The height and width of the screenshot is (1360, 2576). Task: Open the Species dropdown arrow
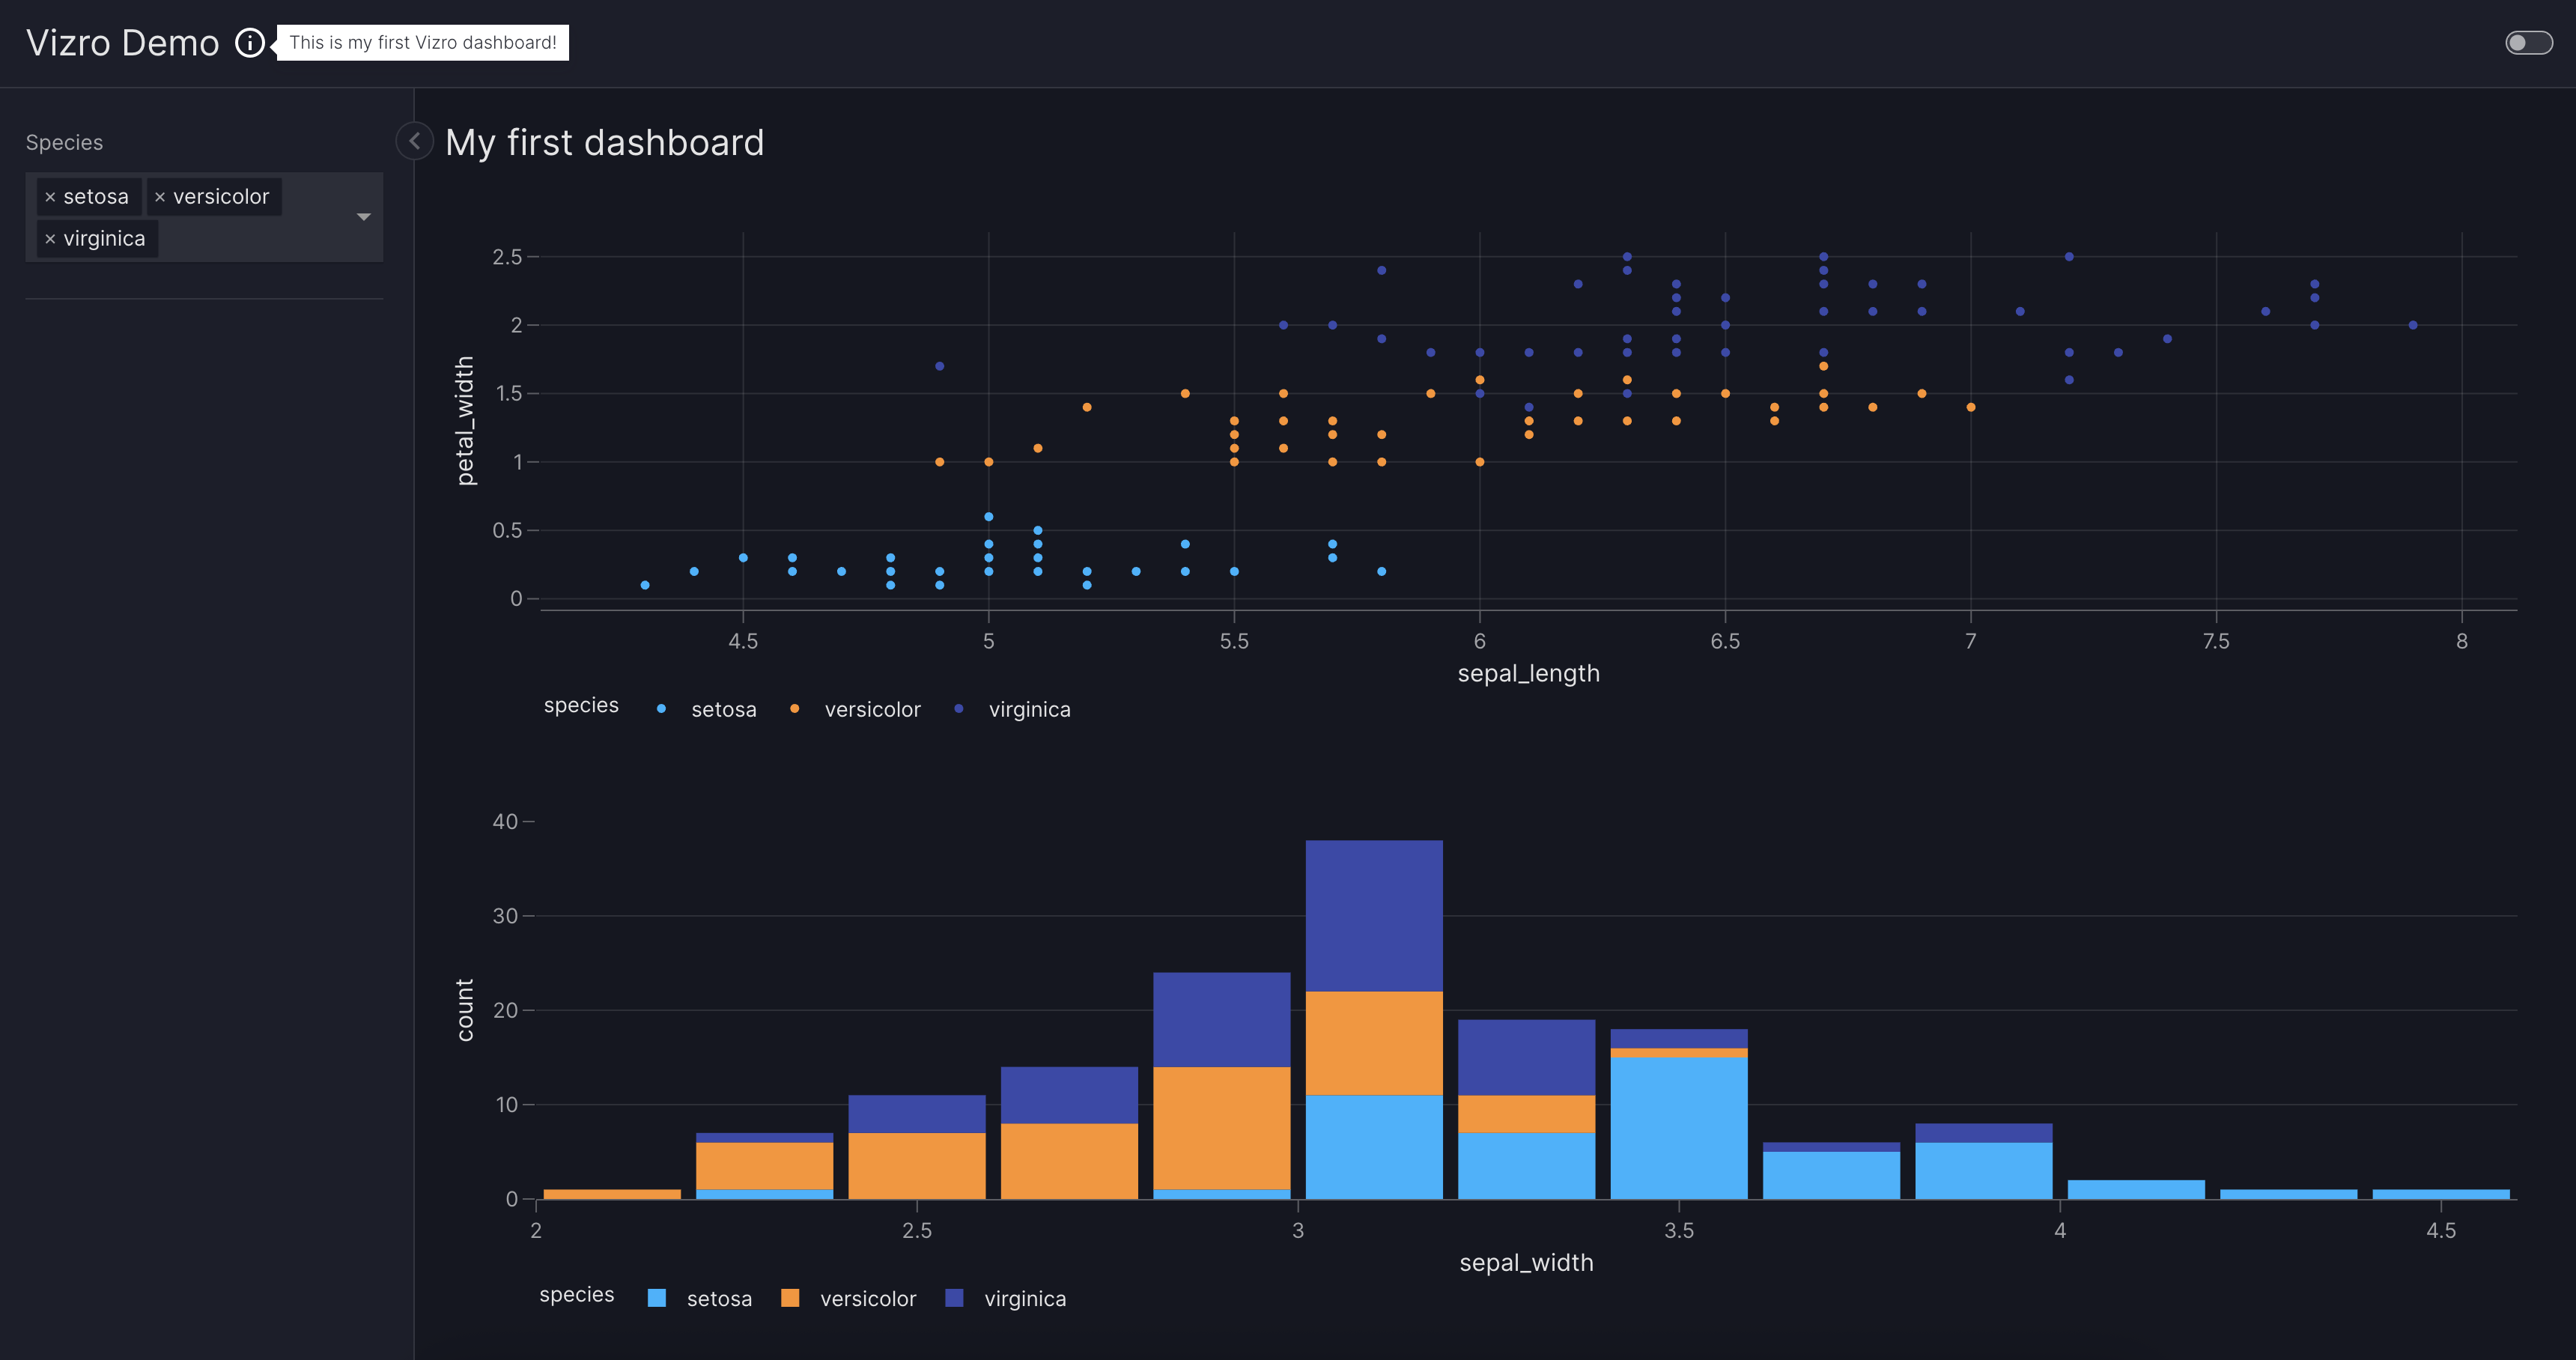tap(363, 216)
